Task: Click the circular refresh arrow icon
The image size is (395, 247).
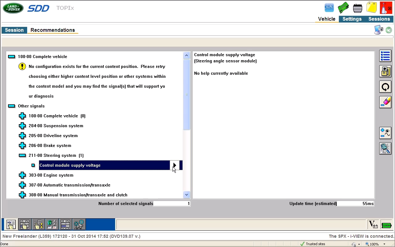Action: click(x=385, y=87)
